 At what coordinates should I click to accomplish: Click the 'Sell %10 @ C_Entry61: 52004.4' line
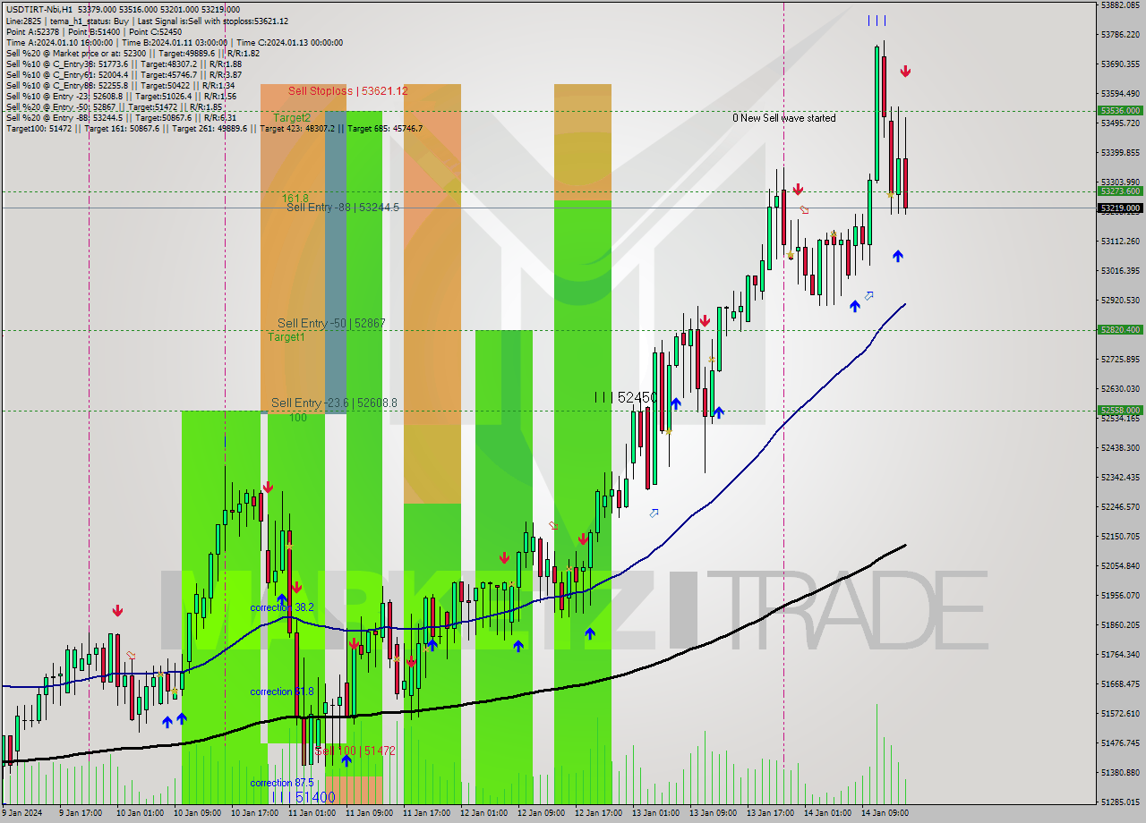(124, 74)
